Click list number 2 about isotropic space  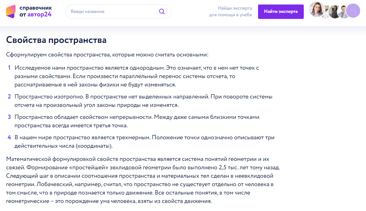(x=9, y=96)
